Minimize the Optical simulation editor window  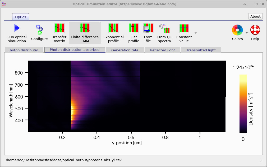point(251,4)
